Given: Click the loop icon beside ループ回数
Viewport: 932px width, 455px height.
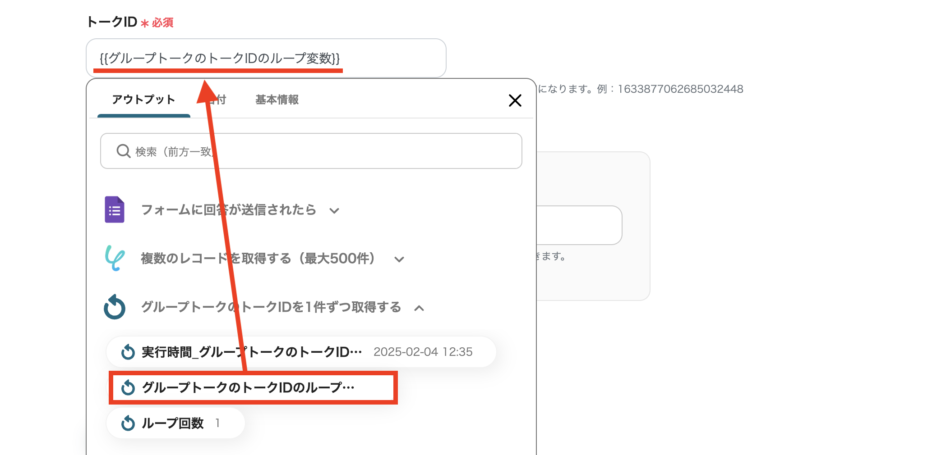Looking at the screenshot, I should pos(128,423).
